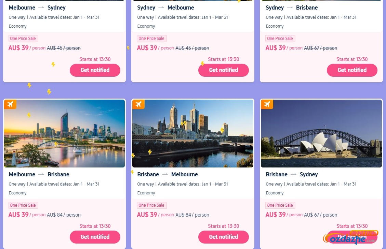Click arrow icon between Melbourne and Brisbane
This screenshot has width=386, height=249.
pos(41,174)
